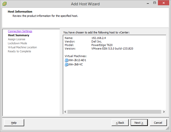Click the vSphere logo in the title bar
This screenshot has height=132, width=171.
click(4, 4)
